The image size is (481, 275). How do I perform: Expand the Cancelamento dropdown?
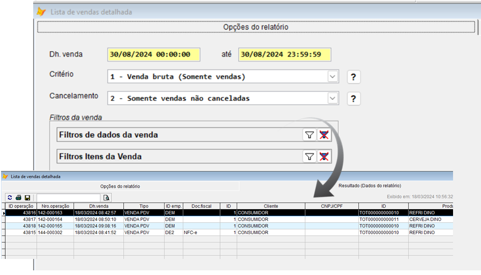tap(332, 98)
